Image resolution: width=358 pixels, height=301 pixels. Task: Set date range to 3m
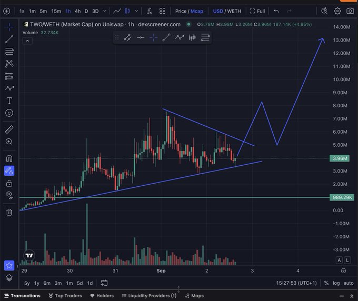point(58,283)
